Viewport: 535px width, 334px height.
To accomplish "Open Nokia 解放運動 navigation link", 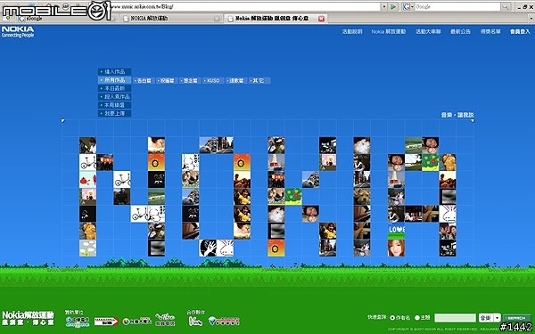I will click(389, 32).
